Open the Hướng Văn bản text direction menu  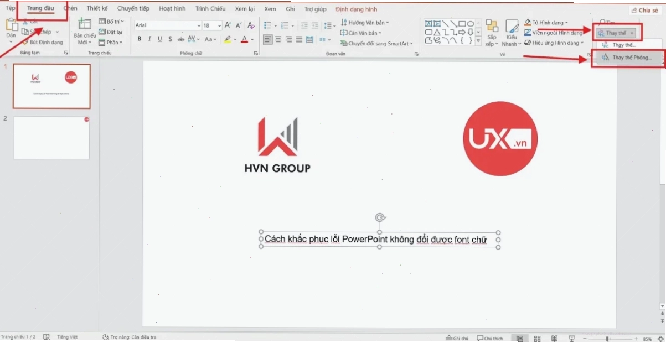pyautogui.click(x=365, y=23)
